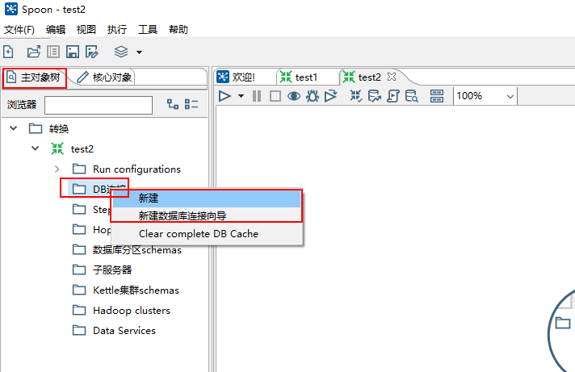Open the 编辑 menu
Viewport: 575px width, 372px height.
56,29
